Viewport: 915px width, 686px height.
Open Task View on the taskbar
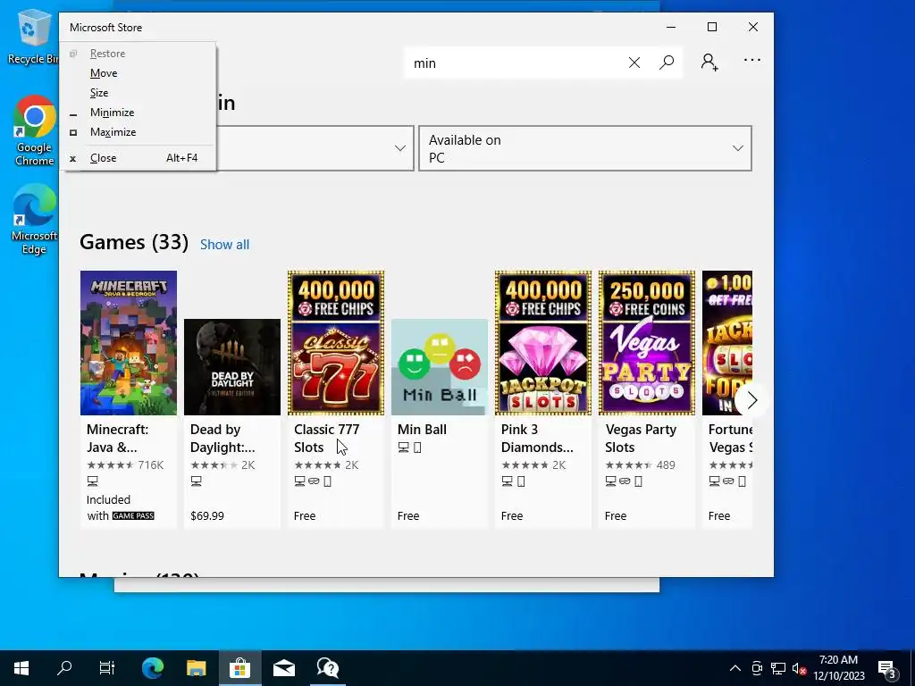(x=107, y=668)
